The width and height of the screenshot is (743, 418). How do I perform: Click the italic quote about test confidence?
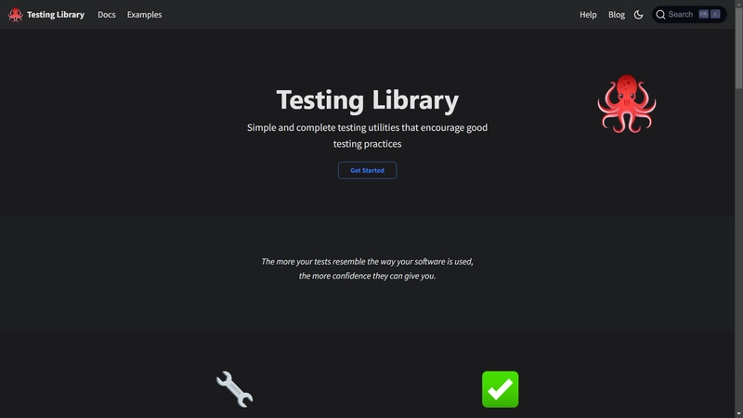[367, 268]
